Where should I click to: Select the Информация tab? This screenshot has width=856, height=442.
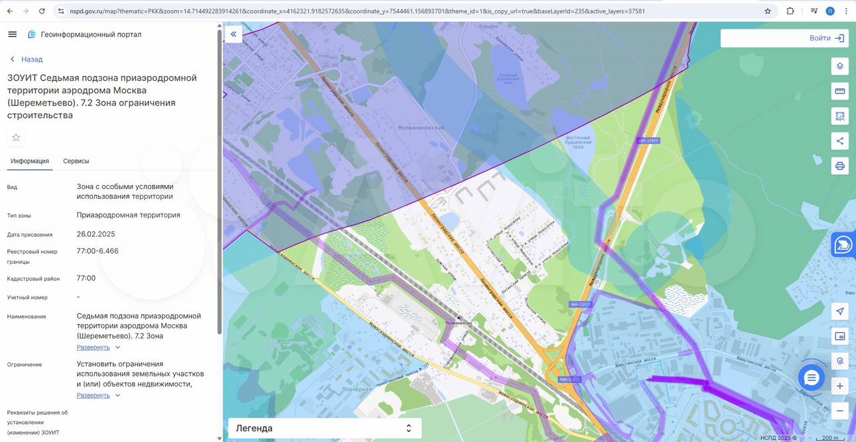(29, 161)
